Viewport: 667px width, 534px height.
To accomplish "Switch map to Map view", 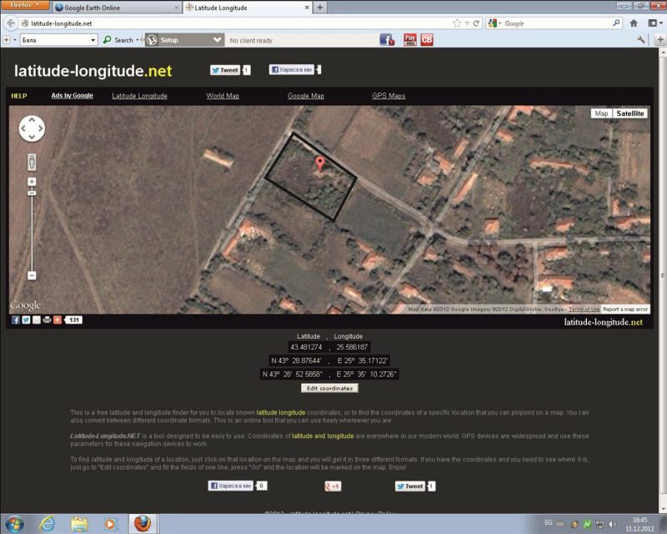I will [601, 113].
